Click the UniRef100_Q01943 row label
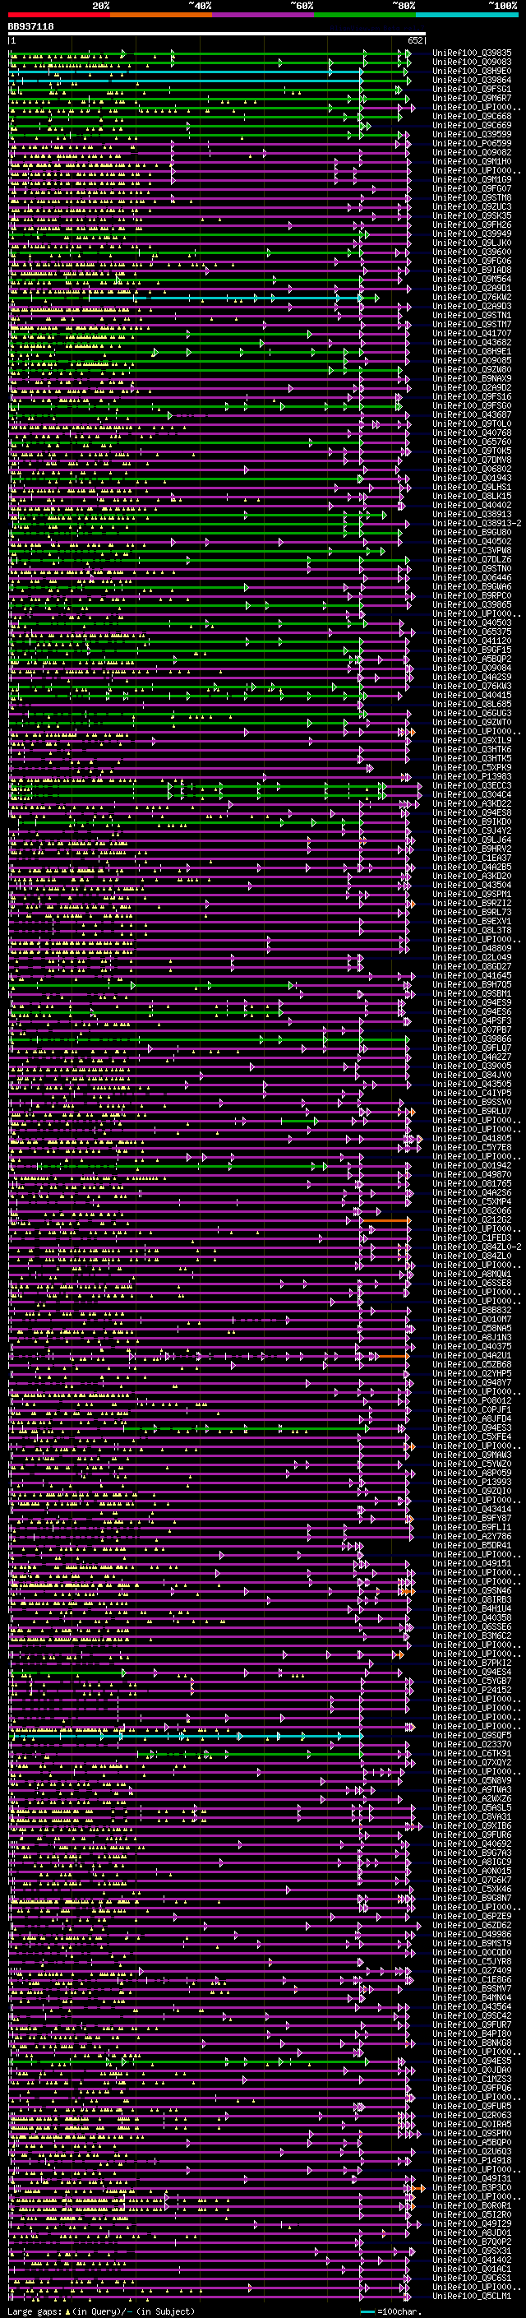526x2318 pixels. tap(472, 478)
